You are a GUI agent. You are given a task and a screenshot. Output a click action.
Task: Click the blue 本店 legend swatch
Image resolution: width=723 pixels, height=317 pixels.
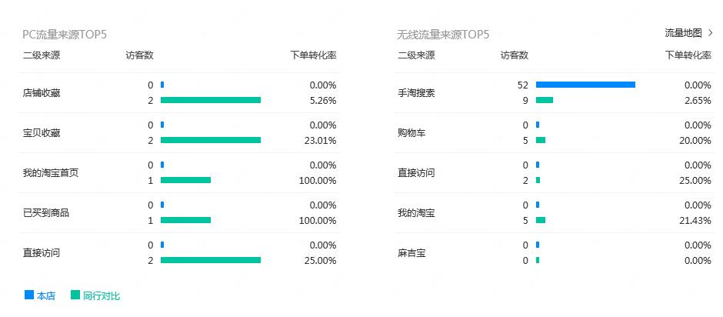coord(29,295)
